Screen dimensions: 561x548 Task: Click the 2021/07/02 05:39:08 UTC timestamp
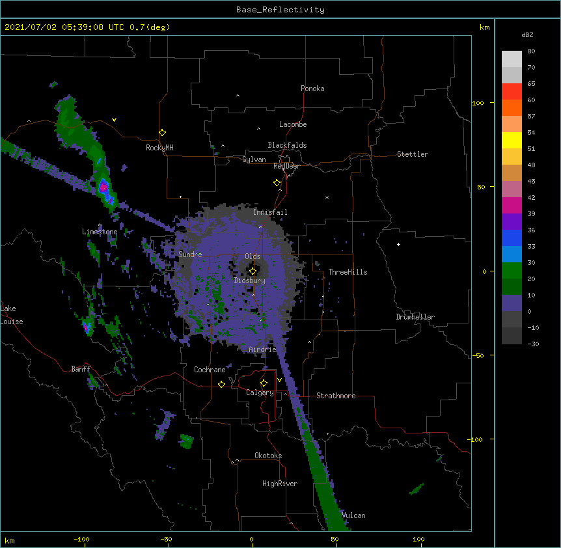click(64, 27)
